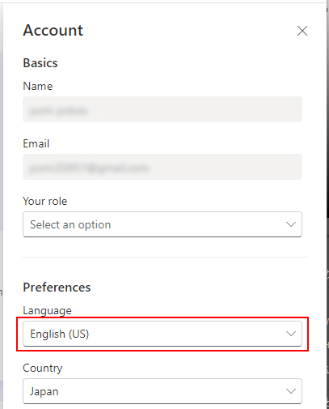Click the Name field label
This screenshot has width=329, height=409.
click(38, 86)
